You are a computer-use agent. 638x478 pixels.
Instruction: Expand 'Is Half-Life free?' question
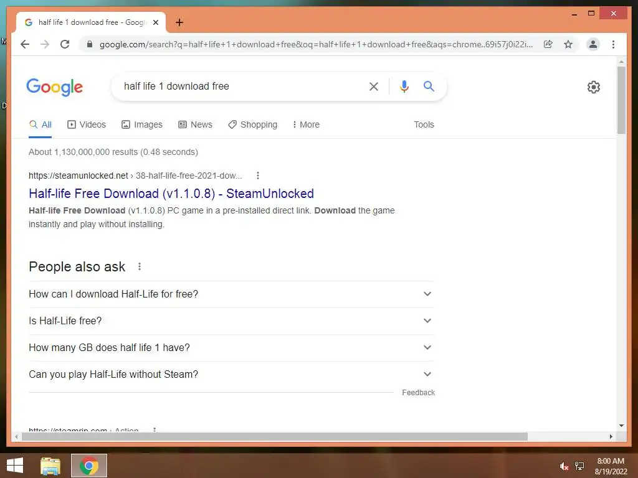[x=231, y=321]
